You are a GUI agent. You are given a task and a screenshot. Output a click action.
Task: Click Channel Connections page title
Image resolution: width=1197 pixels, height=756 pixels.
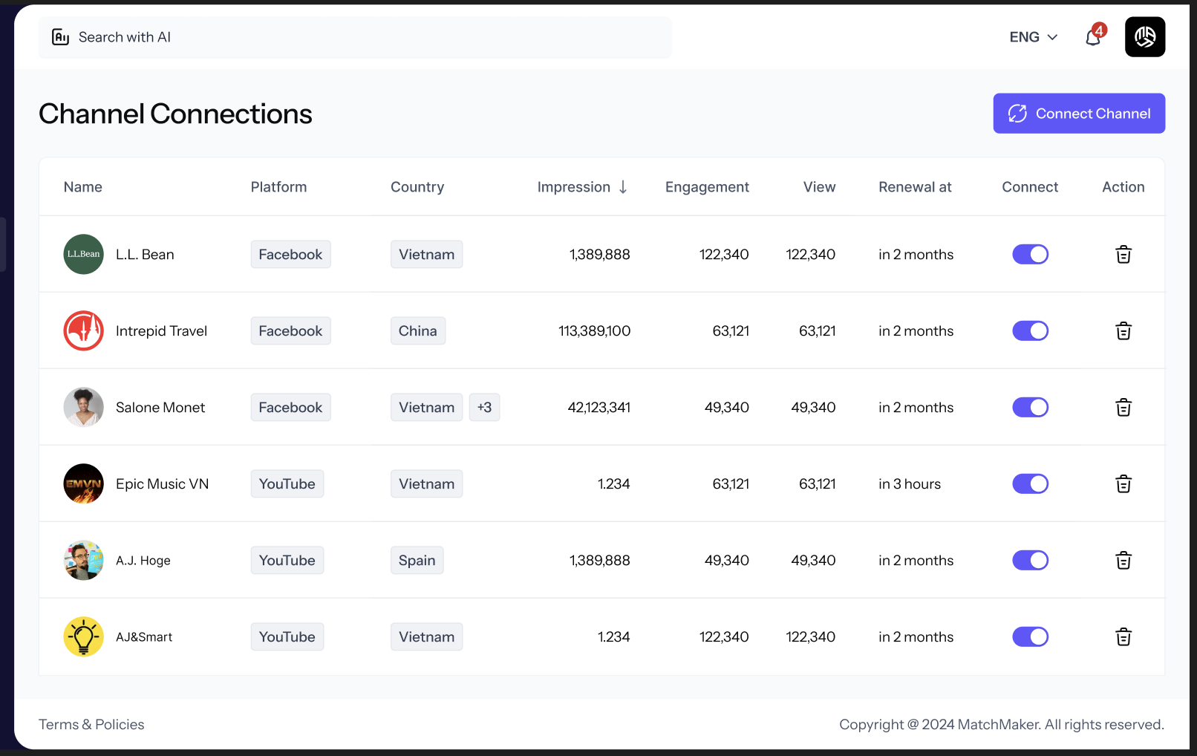[175, 114]
